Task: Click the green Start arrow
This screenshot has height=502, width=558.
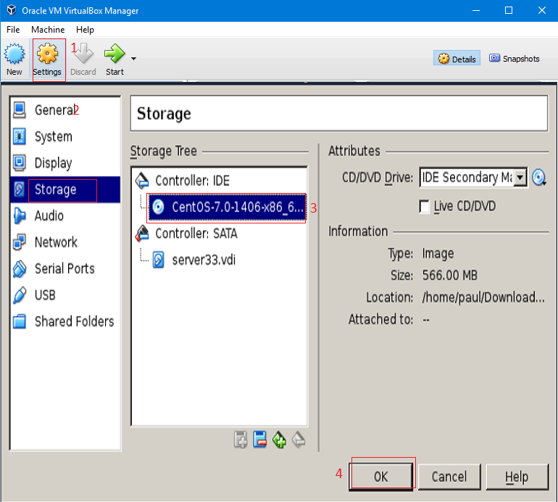Action: pyautogui.click(x=114, y=54)
